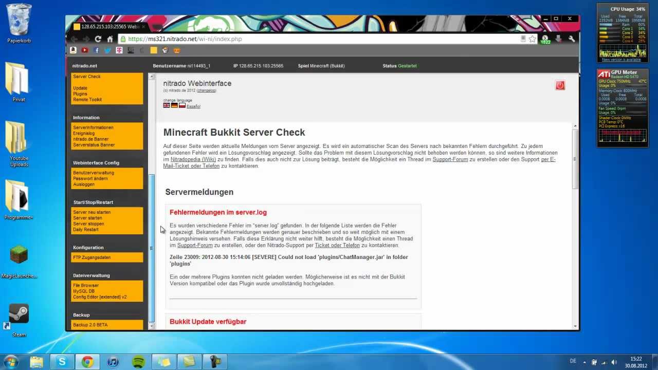This screenshot has width=658, height=370.
Task: Click the Español language link
Action: [x=193, y=106]
